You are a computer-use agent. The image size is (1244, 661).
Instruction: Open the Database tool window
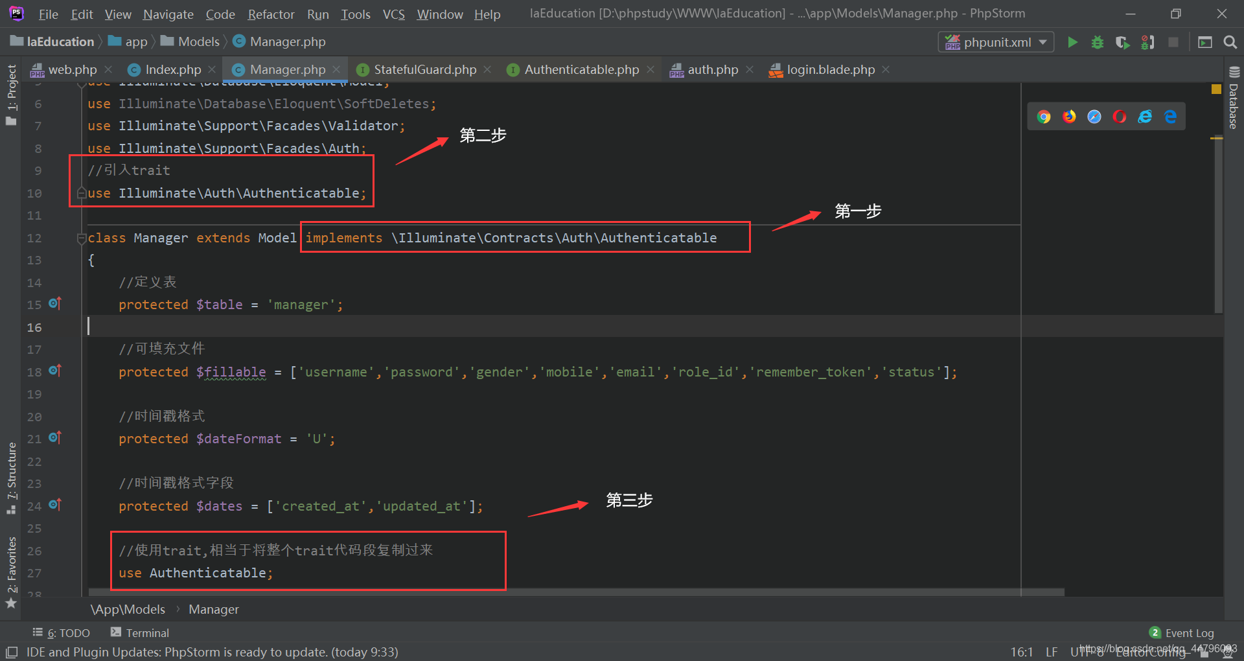1234,97
